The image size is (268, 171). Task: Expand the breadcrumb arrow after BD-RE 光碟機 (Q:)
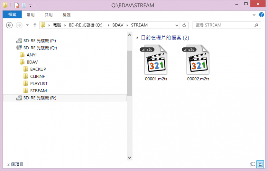click(108, 25)
